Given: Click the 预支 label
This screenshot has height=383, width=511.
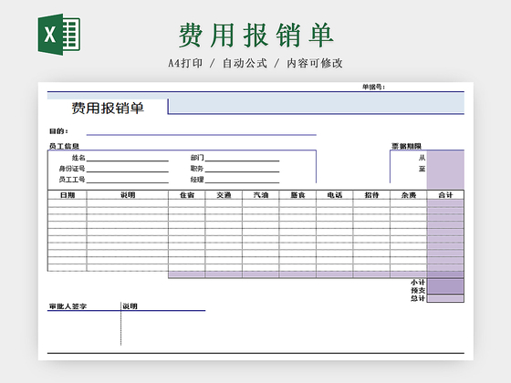Looking at the screenshot, I should (418, 291).
